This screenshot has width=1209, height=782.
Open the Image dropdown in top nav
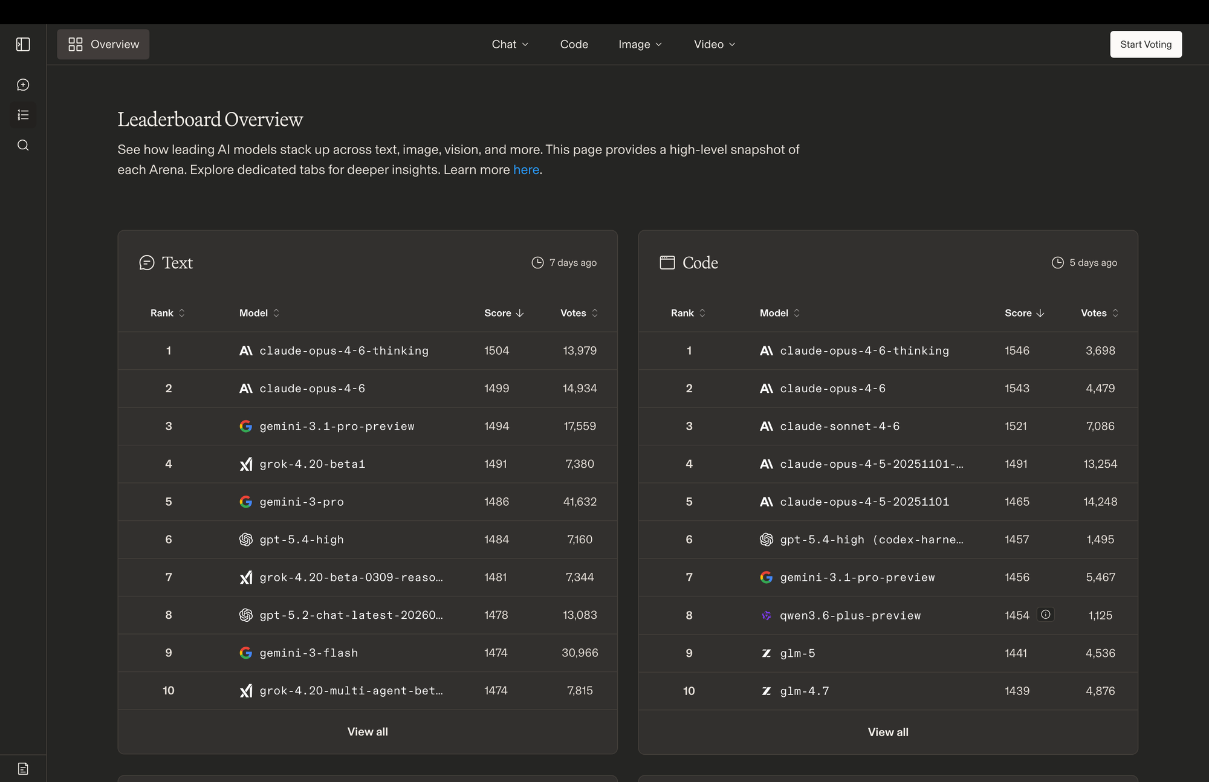[640, 44]
